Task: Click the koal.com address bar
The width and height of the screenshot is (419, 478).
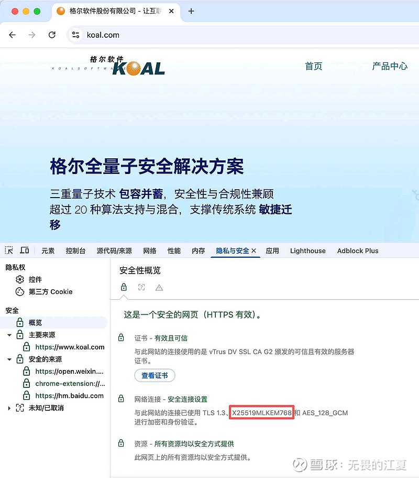Action: pyautogui.click(x=244, y=35)
